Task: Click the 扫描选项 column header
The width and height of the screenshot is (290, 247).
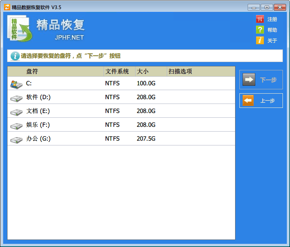Action: tap(201, 72)
